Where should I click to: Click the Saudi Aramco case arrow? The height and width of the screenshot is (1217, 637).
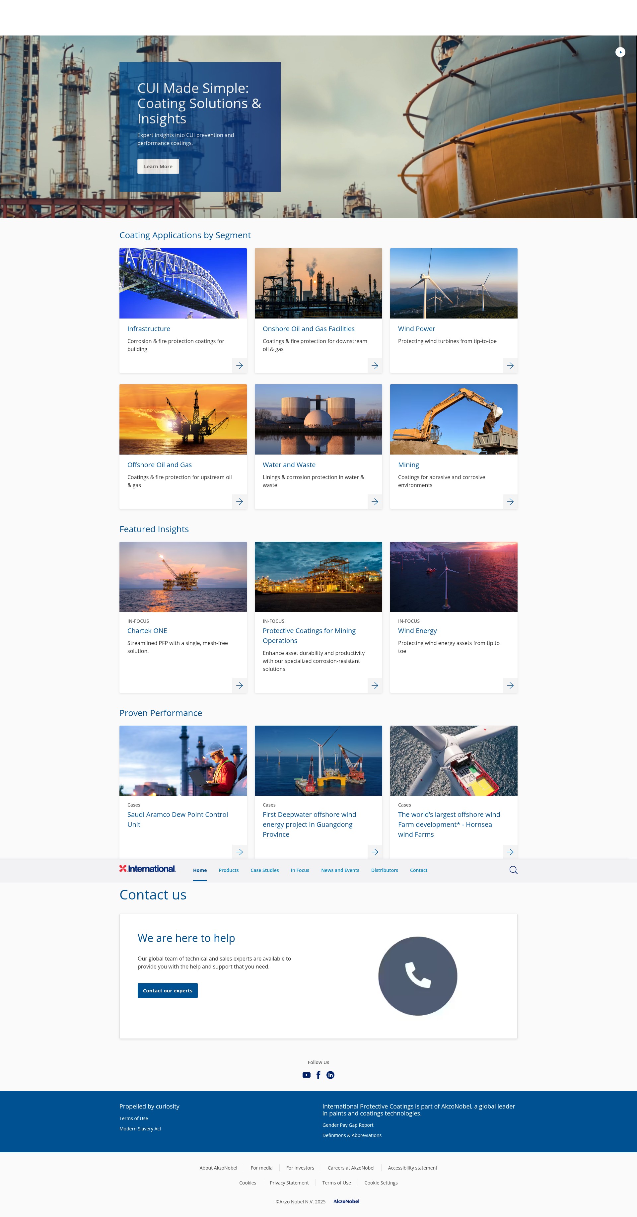tap(240, 852)
